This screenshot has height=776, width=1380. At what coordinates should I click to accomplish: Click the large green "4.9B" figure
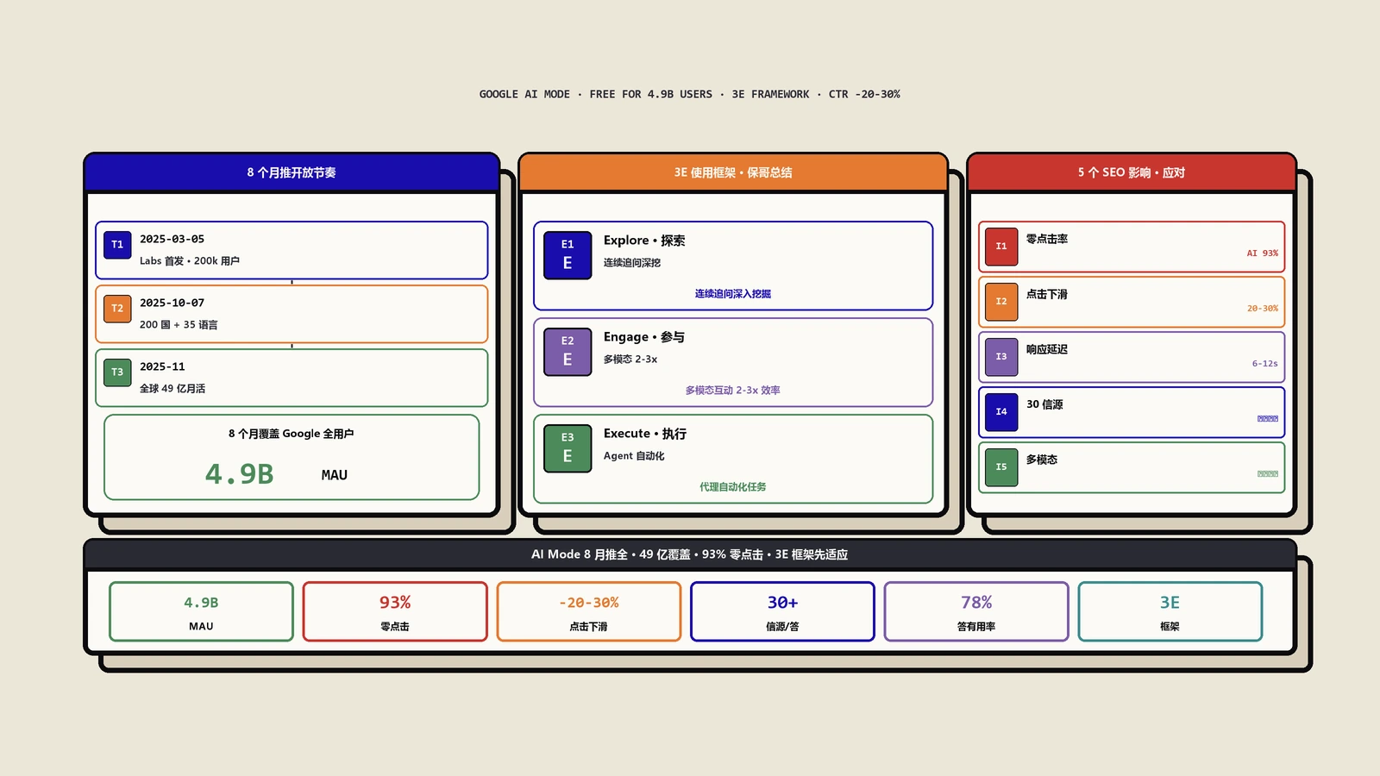coord(240,474)
